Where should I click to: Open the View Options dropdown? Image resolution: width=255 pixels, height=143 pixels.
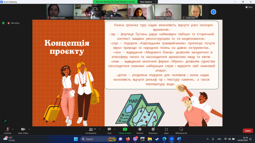[x=148, y=2]
